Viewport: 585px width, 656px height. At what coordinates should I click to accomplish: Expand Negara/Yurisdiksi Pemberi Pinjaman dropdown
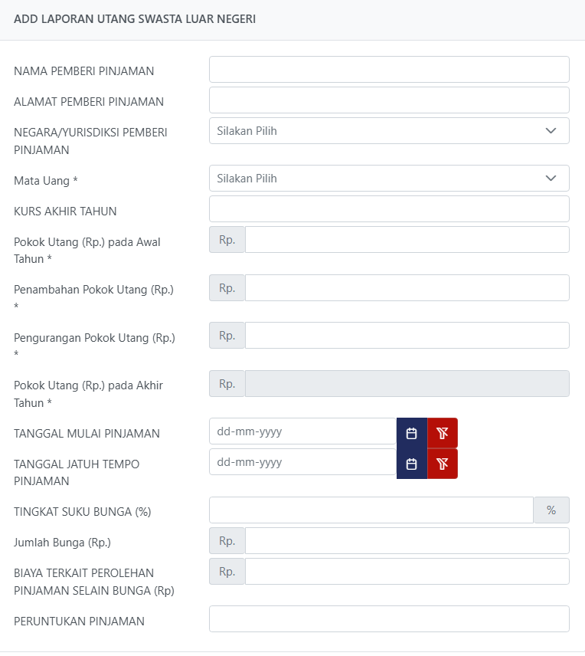click(389, 131)
